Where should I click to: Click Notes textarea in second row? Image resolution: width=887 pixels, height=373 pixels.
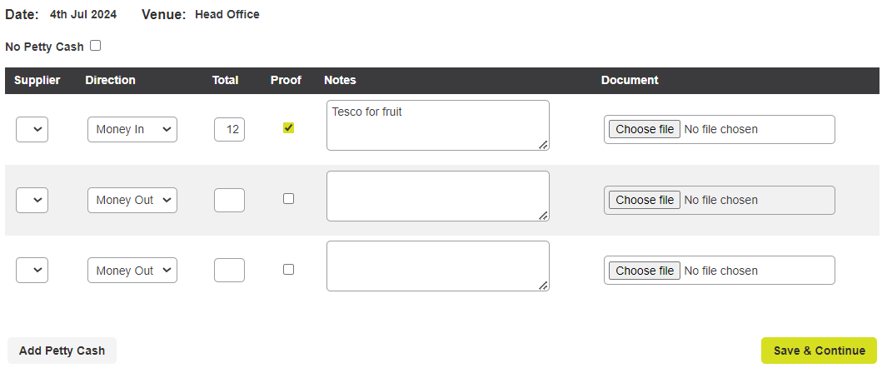pyautogui.click(x=437, y=196)
